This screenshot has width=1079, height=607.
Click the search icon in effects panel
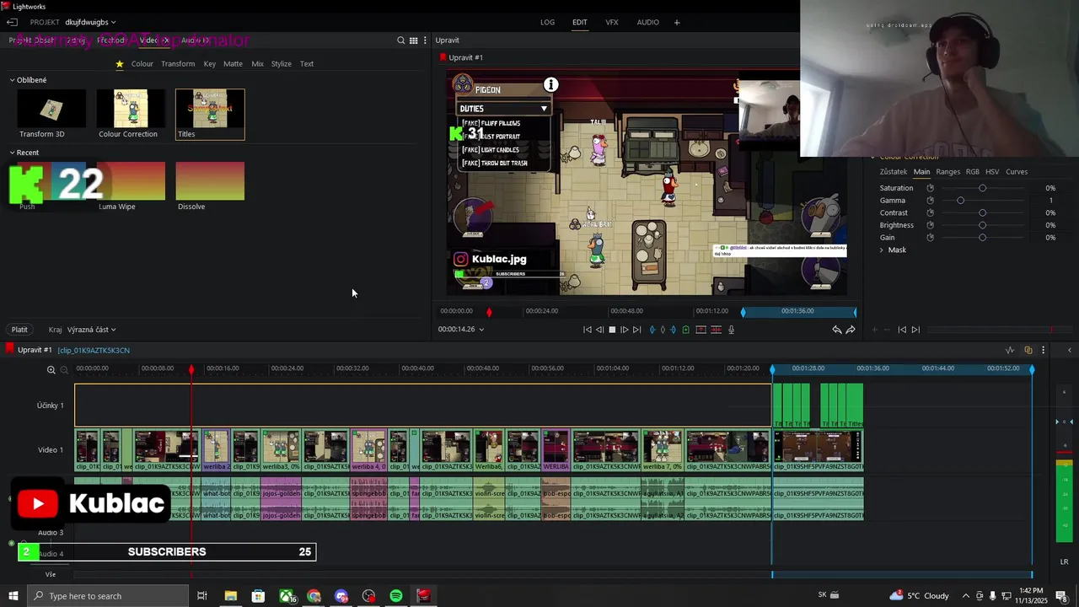click(401, 40)
